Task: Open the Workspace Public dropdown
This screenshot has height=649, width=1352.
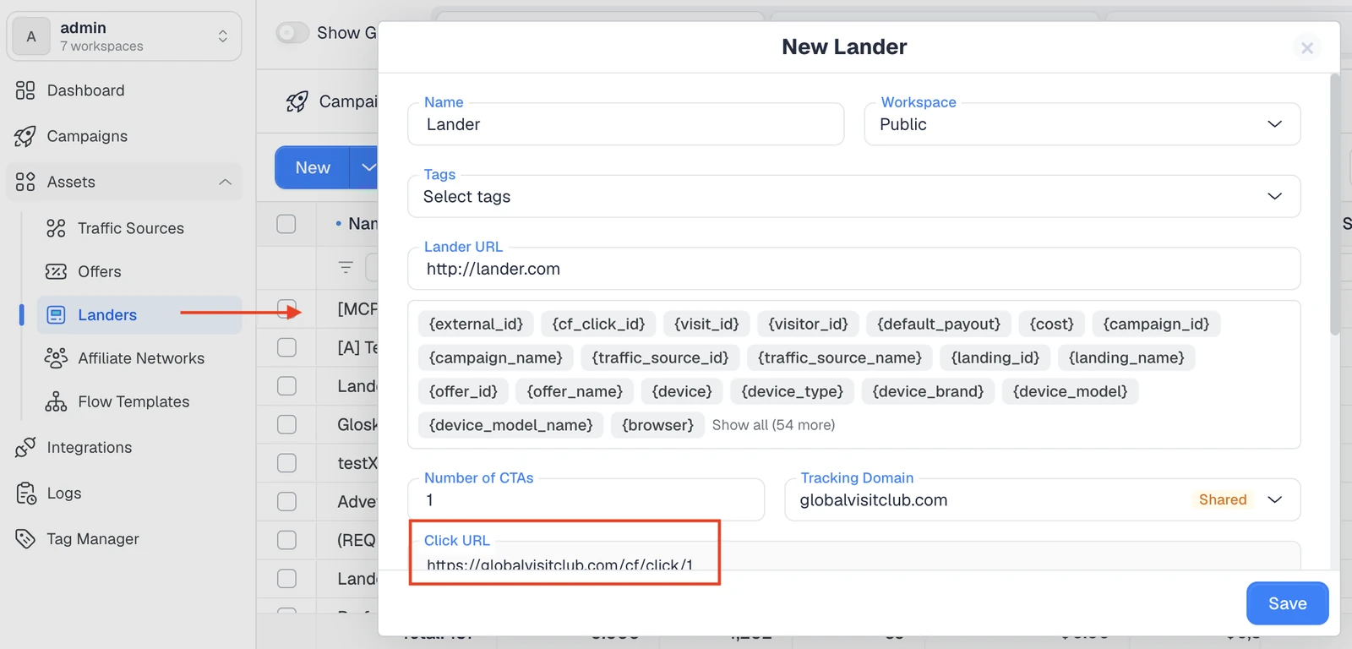Action: [x=1082, y=124]
